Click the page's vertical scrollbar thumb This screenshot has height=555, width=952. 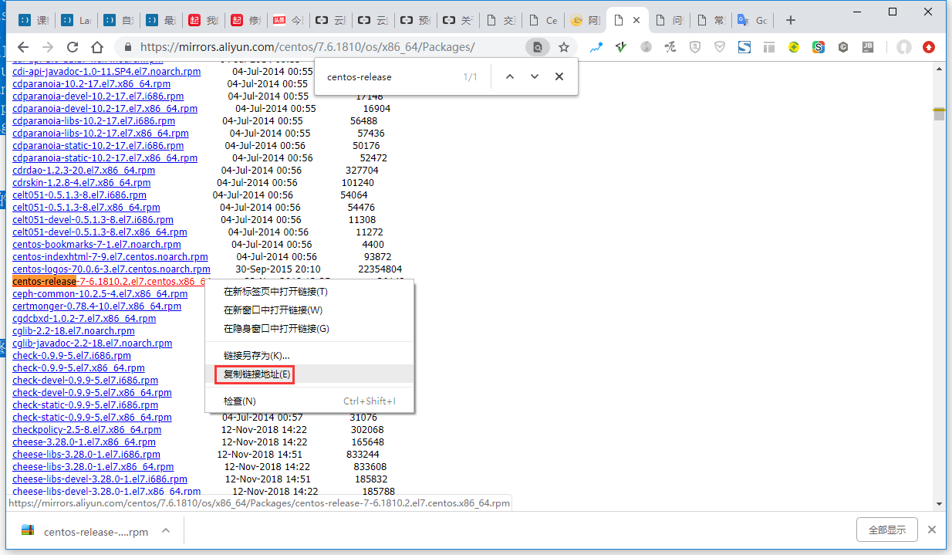pyautogui.click(x=939, y=116)
